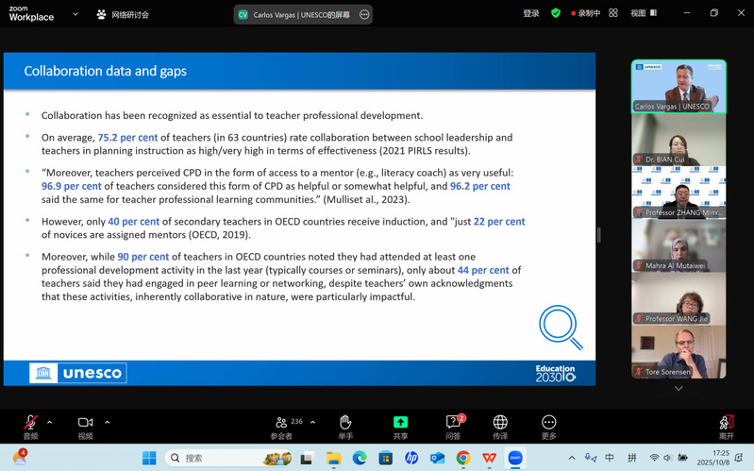
Task: Expand audio options chevron
Action: tap(50, 422)
